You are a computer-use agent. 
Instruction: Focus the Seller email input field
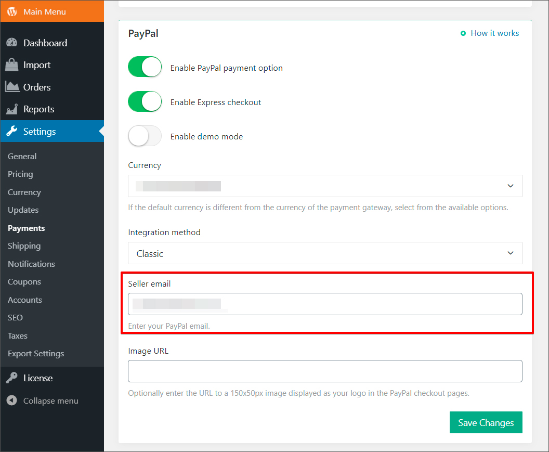point(325,304)
